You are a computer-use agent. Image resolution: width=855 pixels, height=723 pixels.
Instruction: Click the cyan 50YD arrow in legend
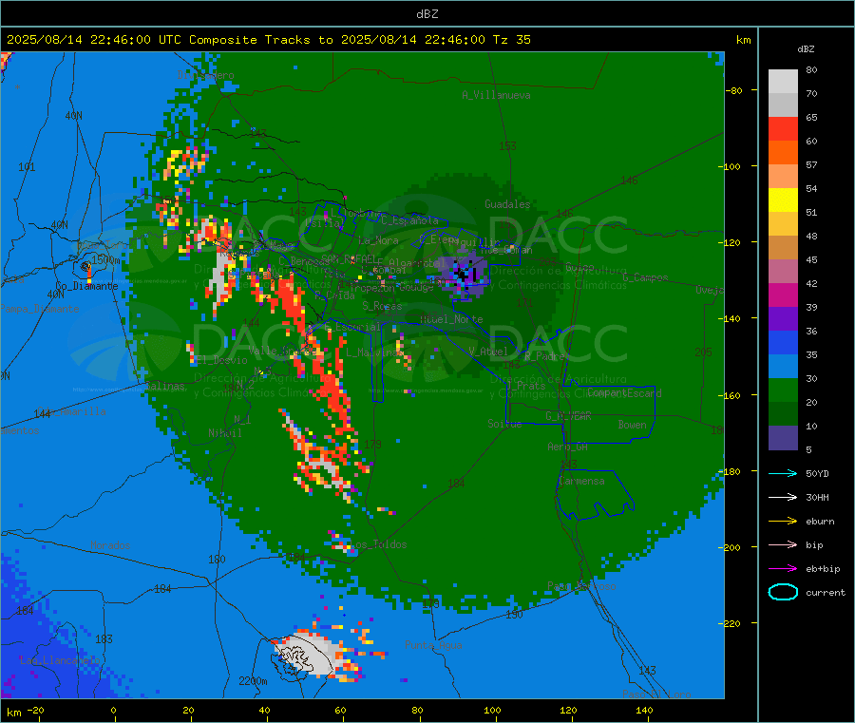[783, 473]
